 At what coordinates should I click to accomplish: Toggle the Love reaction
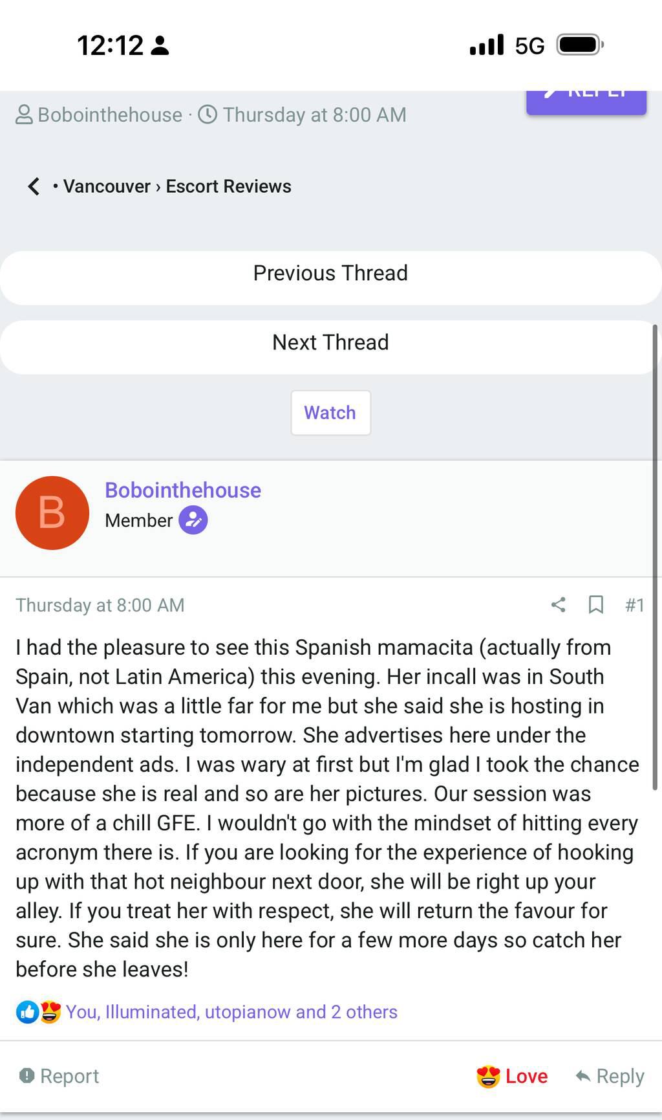512,1076
